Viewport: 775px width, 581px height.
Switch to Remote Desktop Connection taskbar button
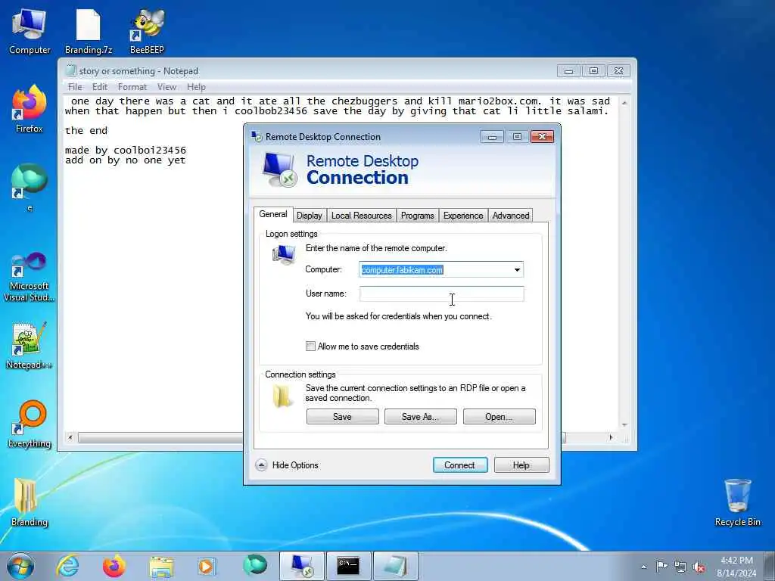pos(302,566)
